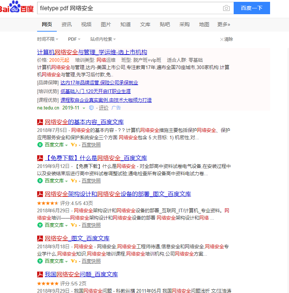The height and width of the screenshot is (293, 289).
Task: Open result 我国网络安全问题_百度文库
Action: [81, 274]
